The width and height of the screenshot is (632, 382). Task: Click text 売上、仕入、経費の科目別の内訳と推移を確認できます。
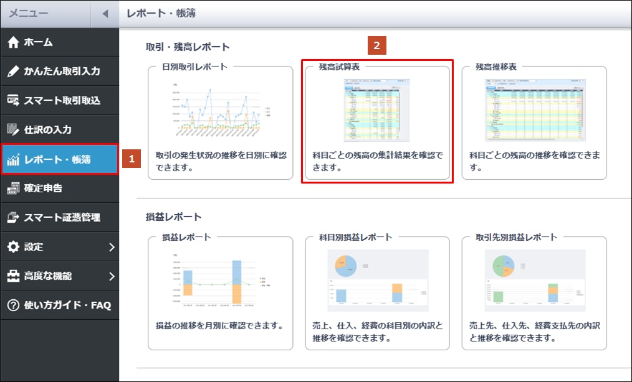378,332
